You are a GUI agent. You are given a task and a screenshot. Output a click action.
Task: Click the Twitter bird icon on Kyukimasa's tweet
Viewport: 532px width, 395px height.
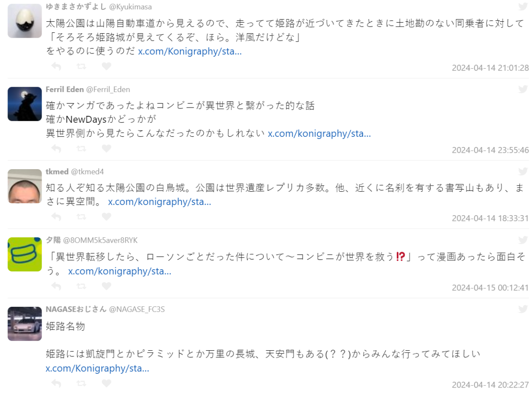(x=523, y=6)
